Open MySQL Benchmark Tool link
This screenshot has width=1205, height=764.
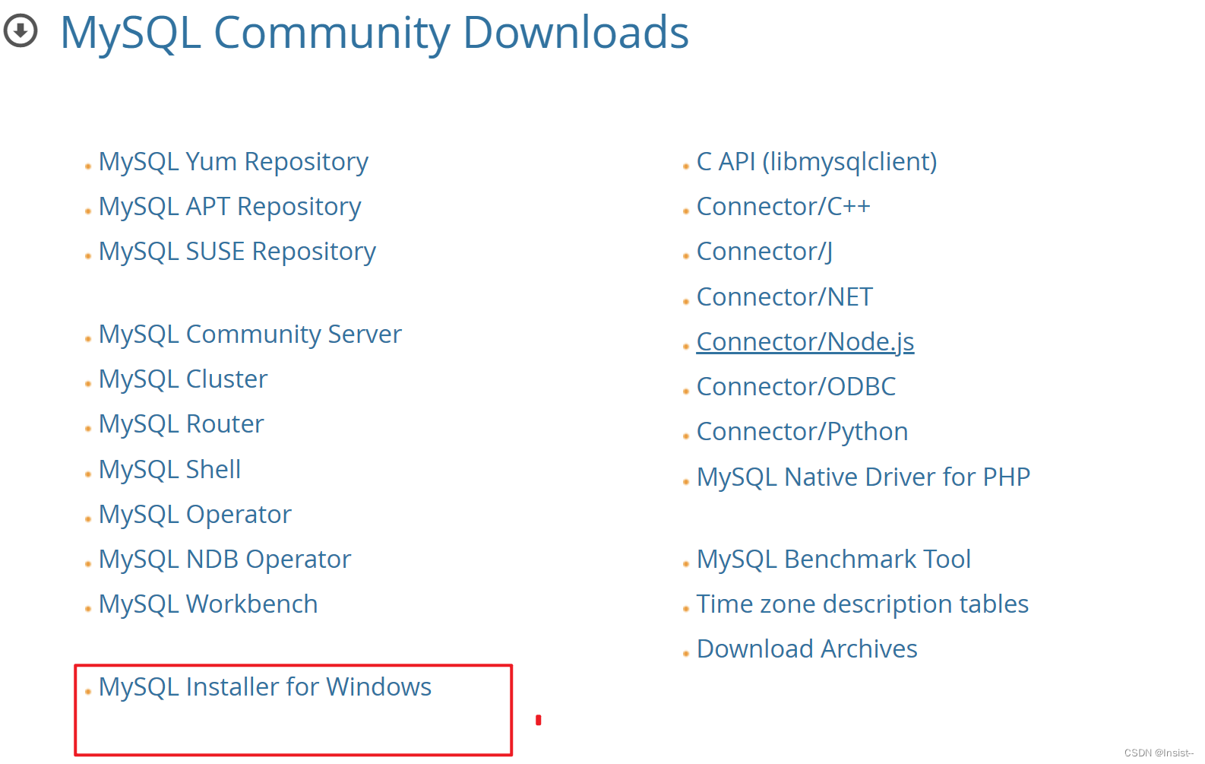click(833, 560)
